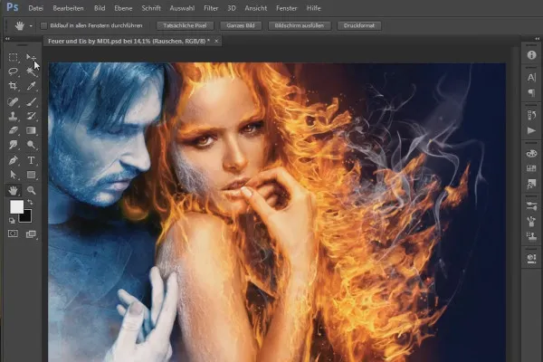The image size is (543, 362).
Task: Open the 3D menu
Action: pyautogui.click(x=232, y=8)
